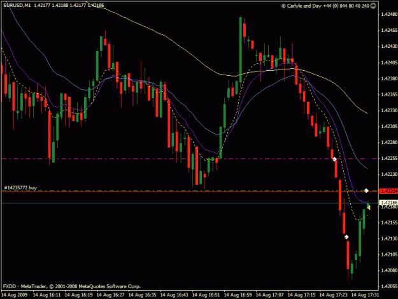Click the 1.42230 price scale label
Image resolution: width=398 pixels, height=299 pixels.
[x=389, y=174]
